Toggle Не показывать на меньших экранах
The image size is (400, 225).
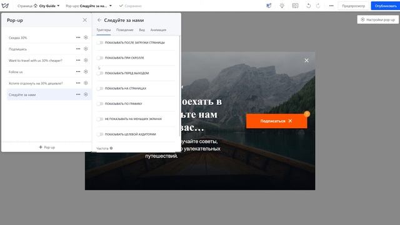tap(100, 119)
